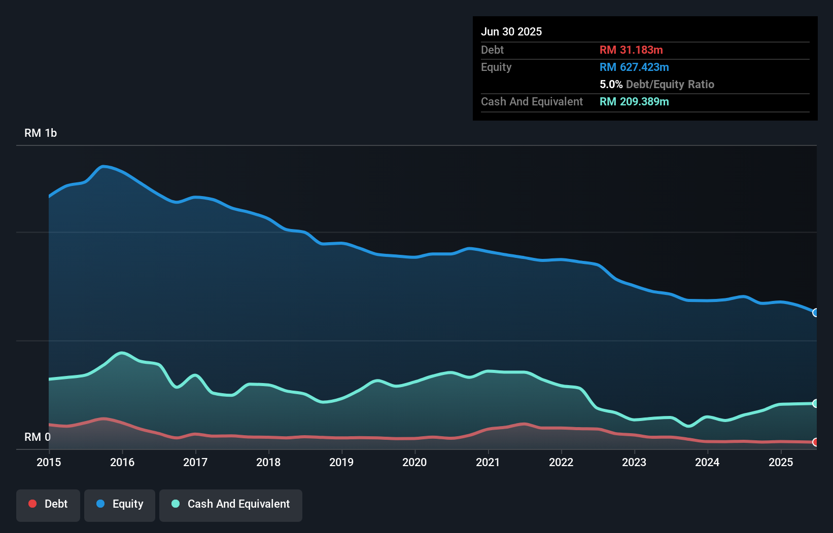Select the Equity row in the tooltip panel
The image size is (833, 533).
tap(496, 67)
